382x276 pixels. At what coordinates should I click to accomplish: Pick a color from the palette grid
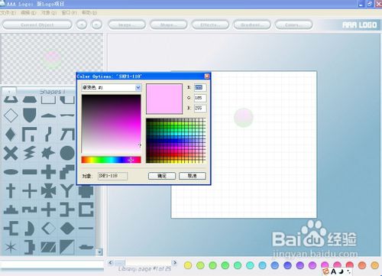[176, 141]
